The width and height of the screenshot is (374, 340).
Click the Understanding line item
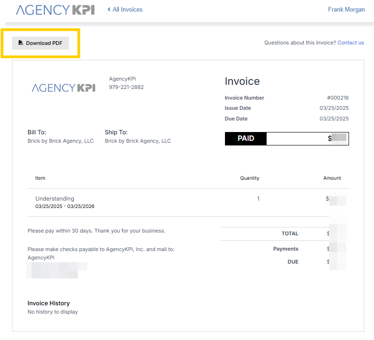click(55, 199)
